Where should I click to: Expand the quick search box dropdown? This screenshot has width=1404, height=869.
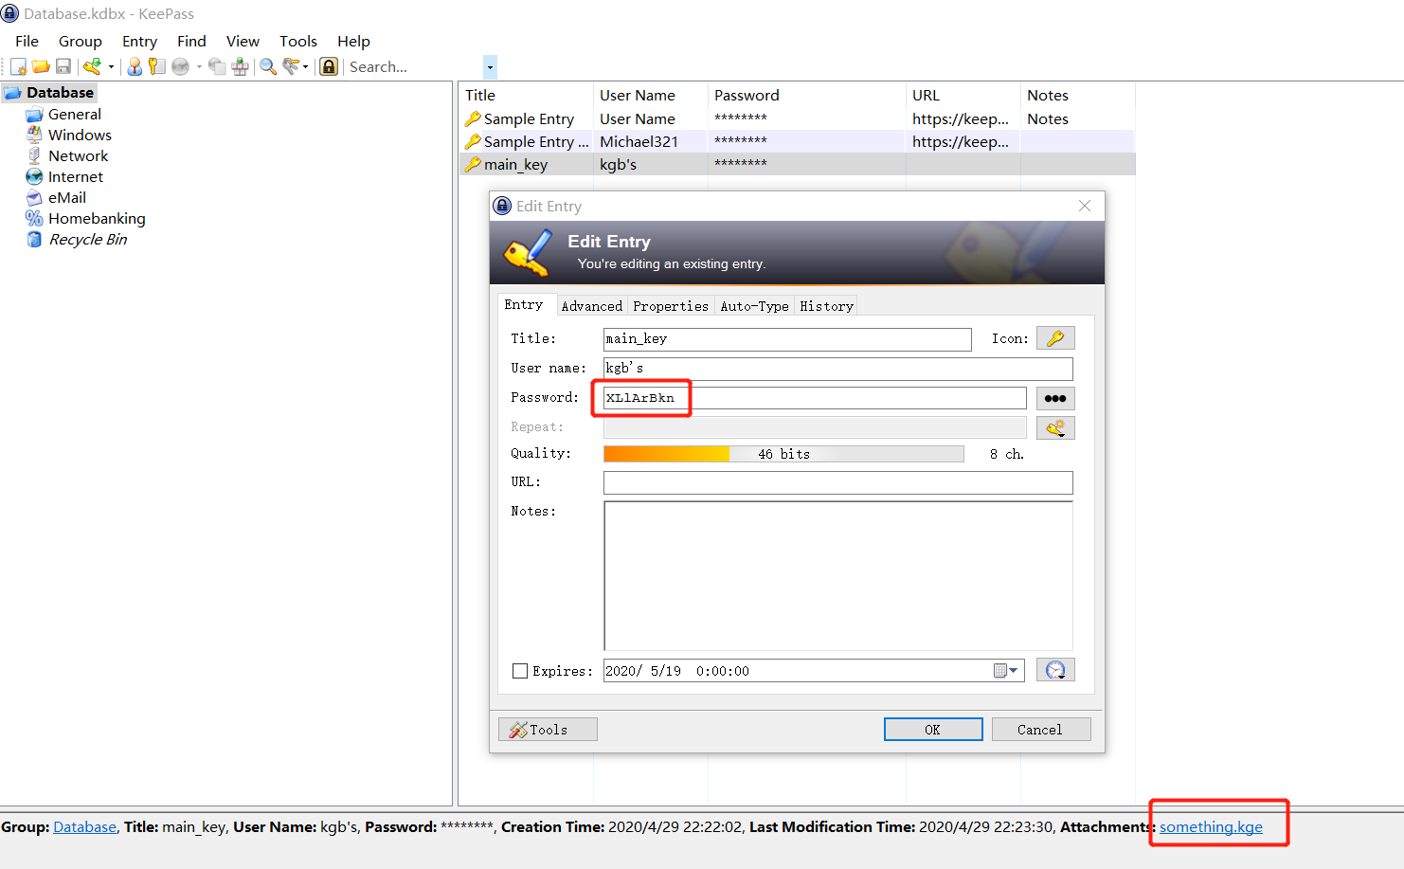490,66
